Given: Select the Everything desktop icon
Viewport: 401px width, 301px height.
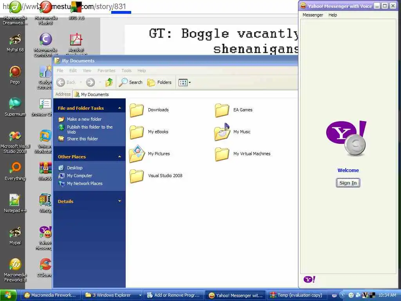Looking at the screenshot, I should 15,171.
